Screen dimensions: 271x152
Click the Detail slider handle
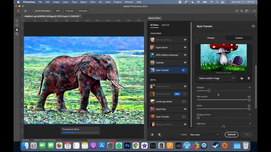249,109
